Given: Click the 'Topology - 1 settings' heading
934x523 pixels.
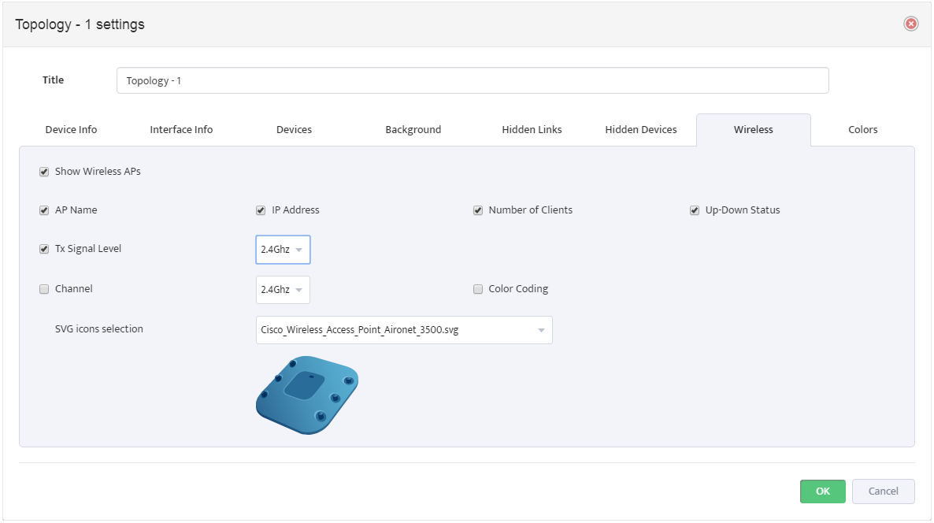Looking at the screenshot, I should click(x=80, y=24).
